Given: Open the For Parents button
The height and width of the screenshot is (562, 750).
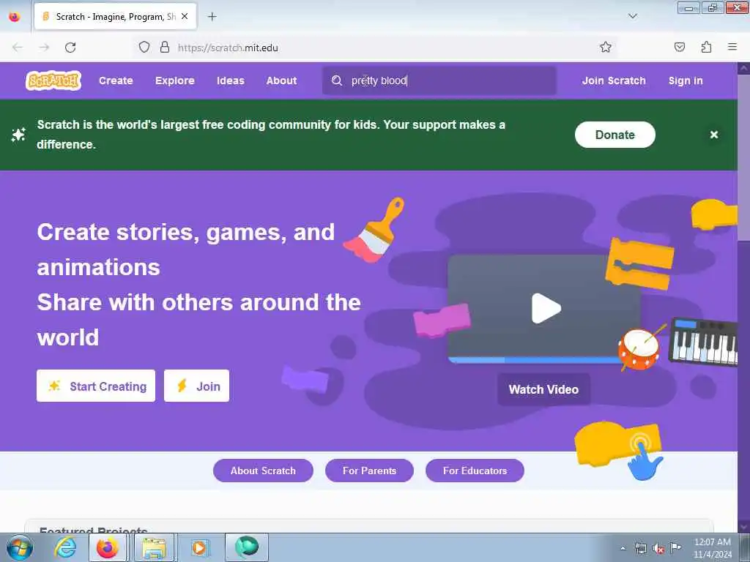Looking at the screenshot, I should tap(369, 471).
